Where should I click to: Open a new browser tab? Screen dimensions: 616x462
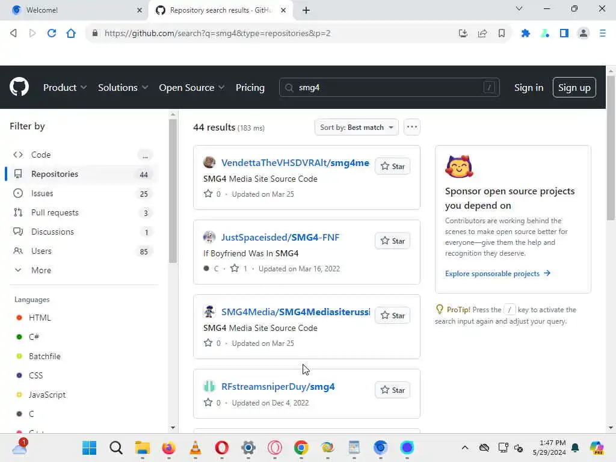coord(306,10)
